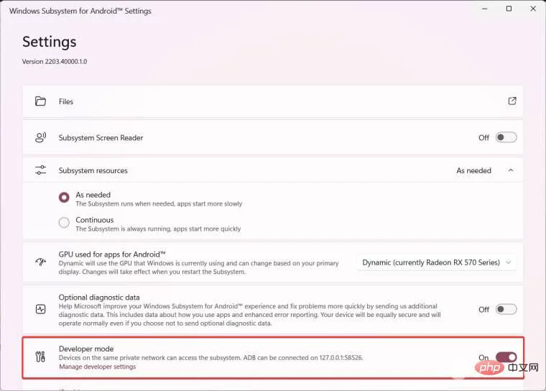Image resolution: width=546 pixels, height=391 pixels.
Task: Click the Developer mode tools icon
Action: [x=40, y=356]
